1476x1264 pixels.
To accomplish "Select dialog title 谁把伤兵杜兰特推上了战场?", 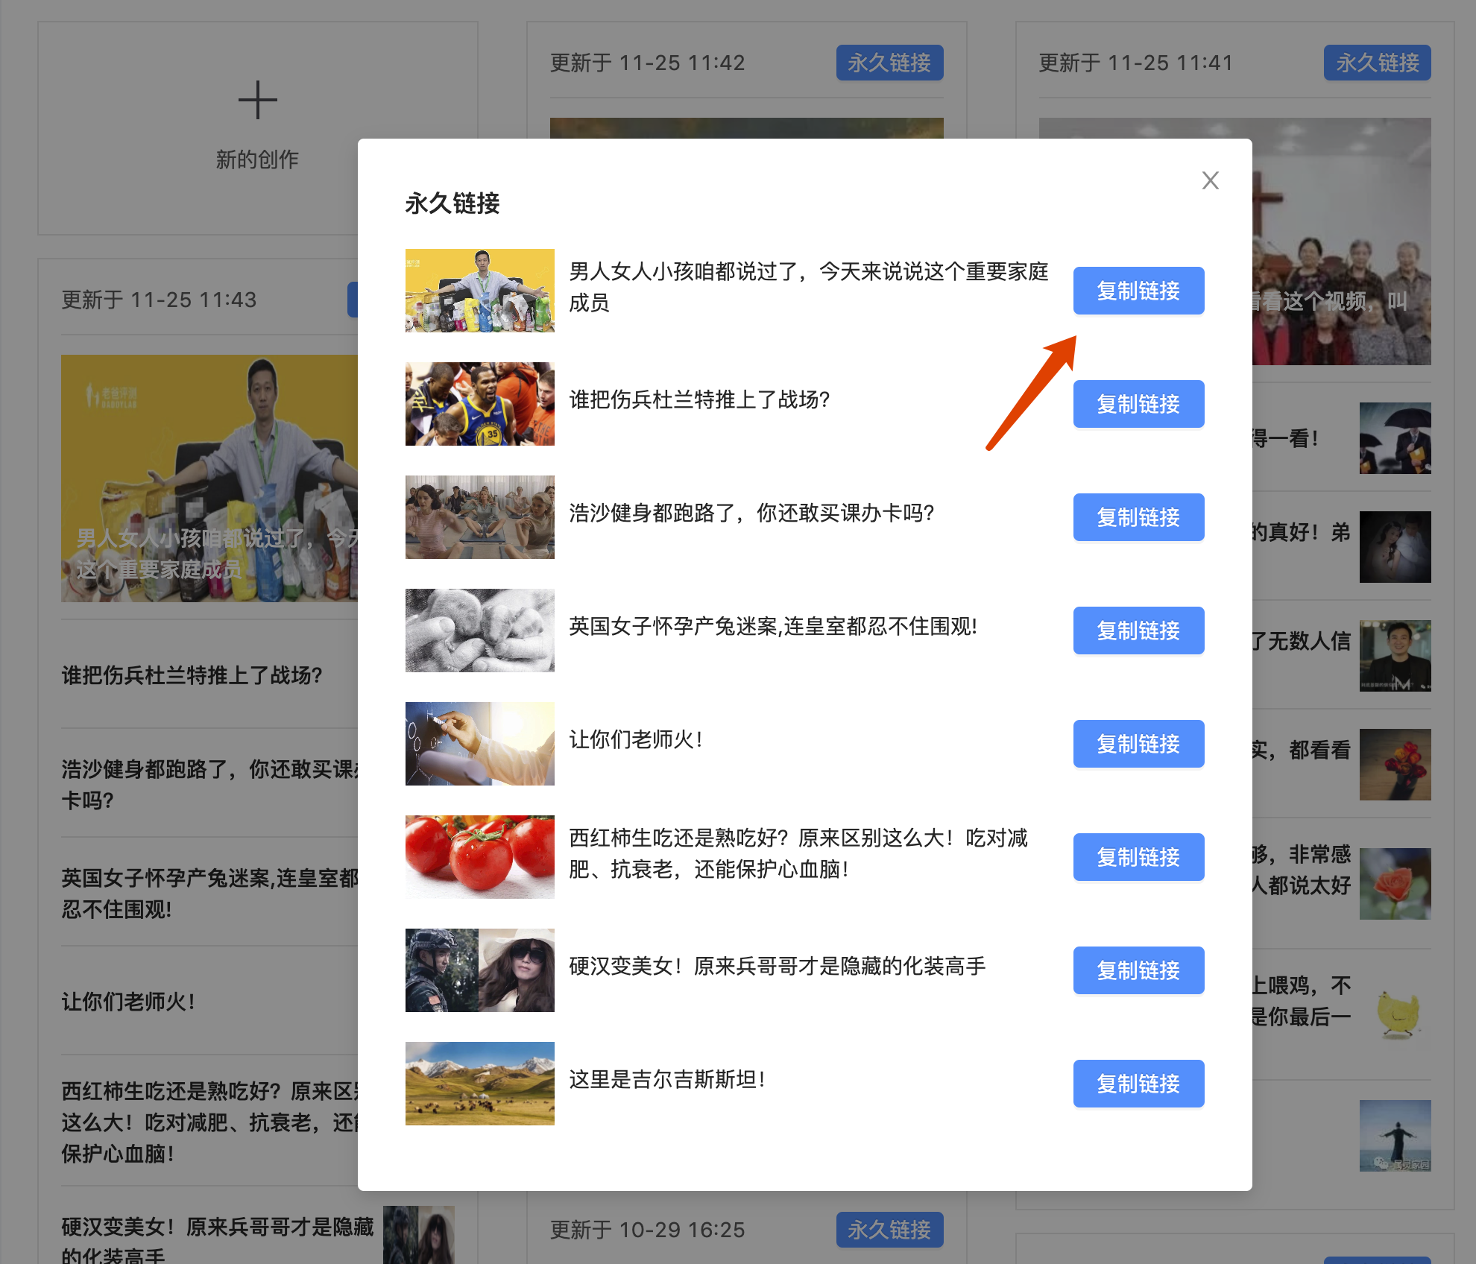I will point(699,400).
